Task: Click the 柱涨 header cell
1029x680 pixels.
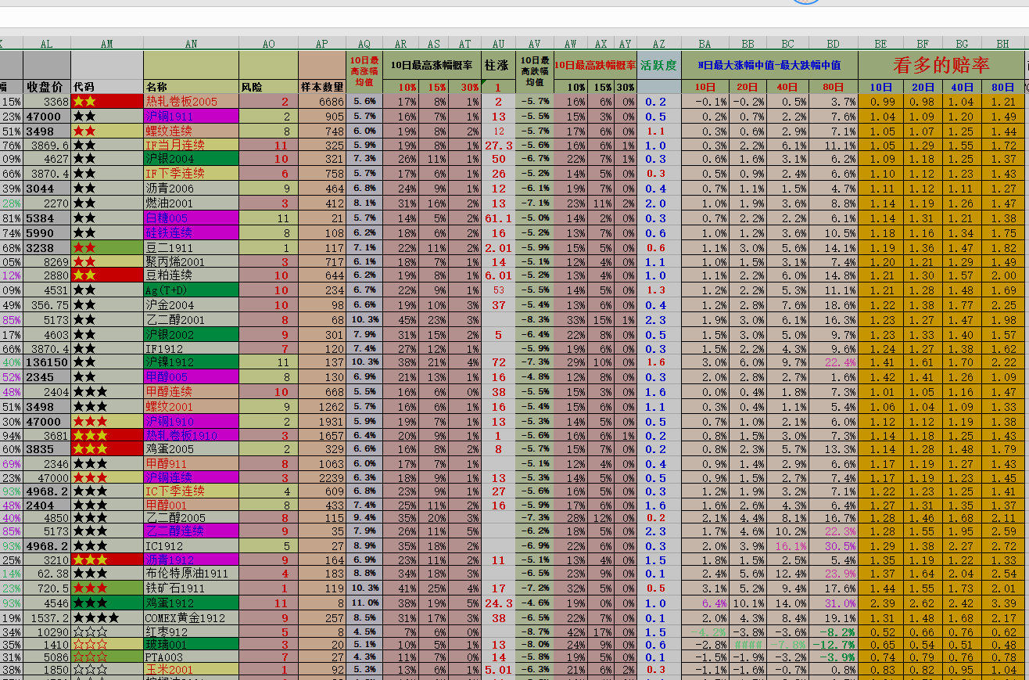Action: pos(498,66)
